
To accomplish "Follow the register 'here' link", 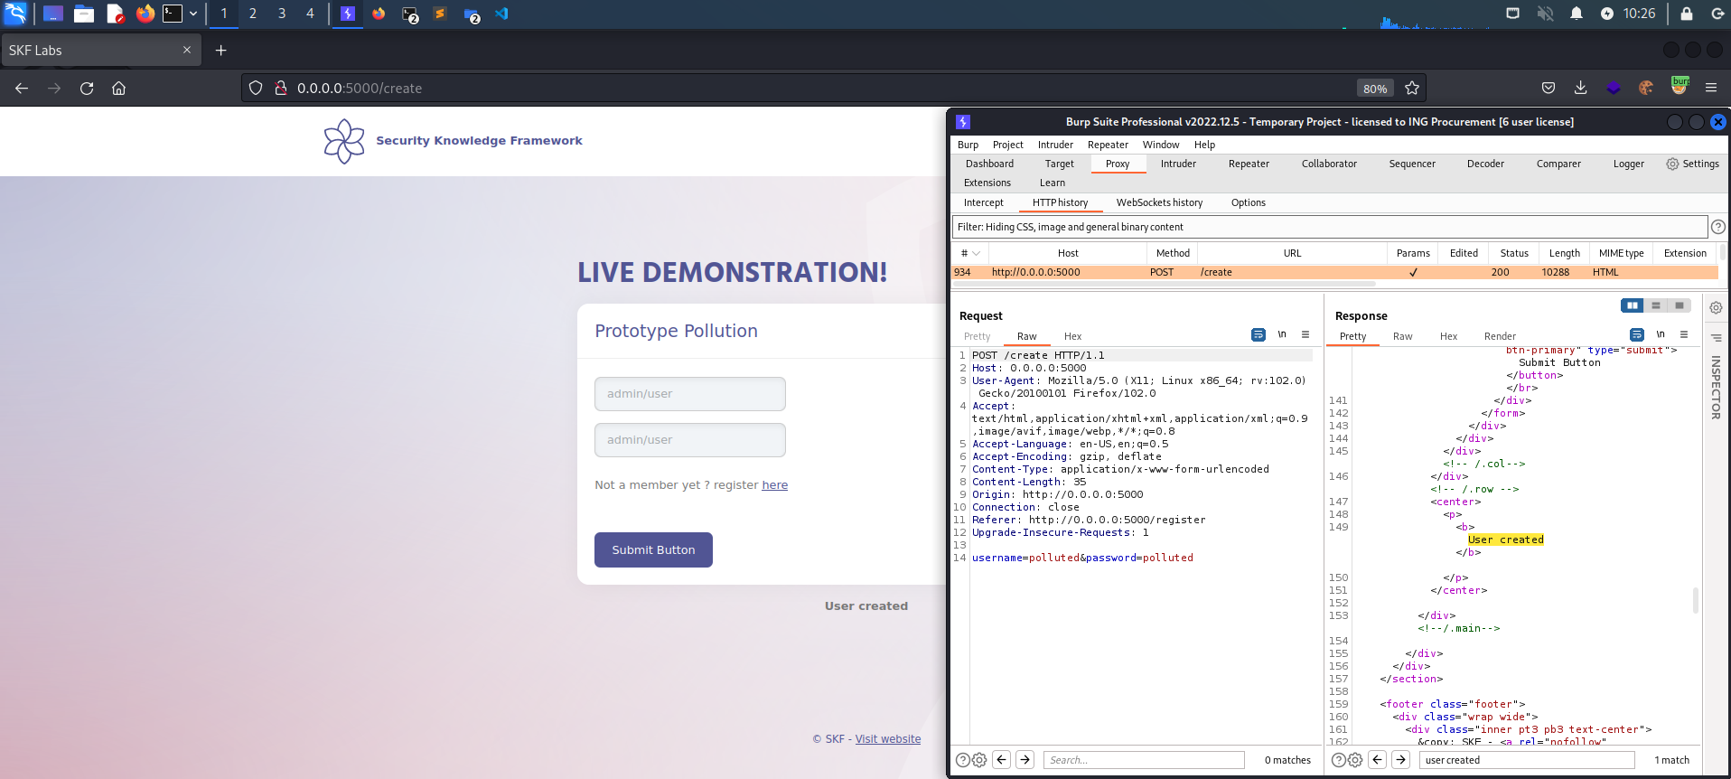I will [x=774, y=485].
